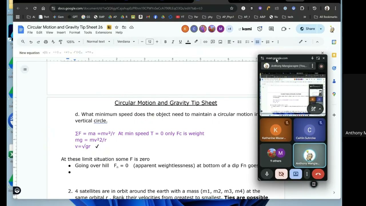Image resolution: width=366 pixels, height=206 pixels.
Task: Toggle Meet annotation pen on shared screen
Action: pyautogui.click(x=313, y=109)
